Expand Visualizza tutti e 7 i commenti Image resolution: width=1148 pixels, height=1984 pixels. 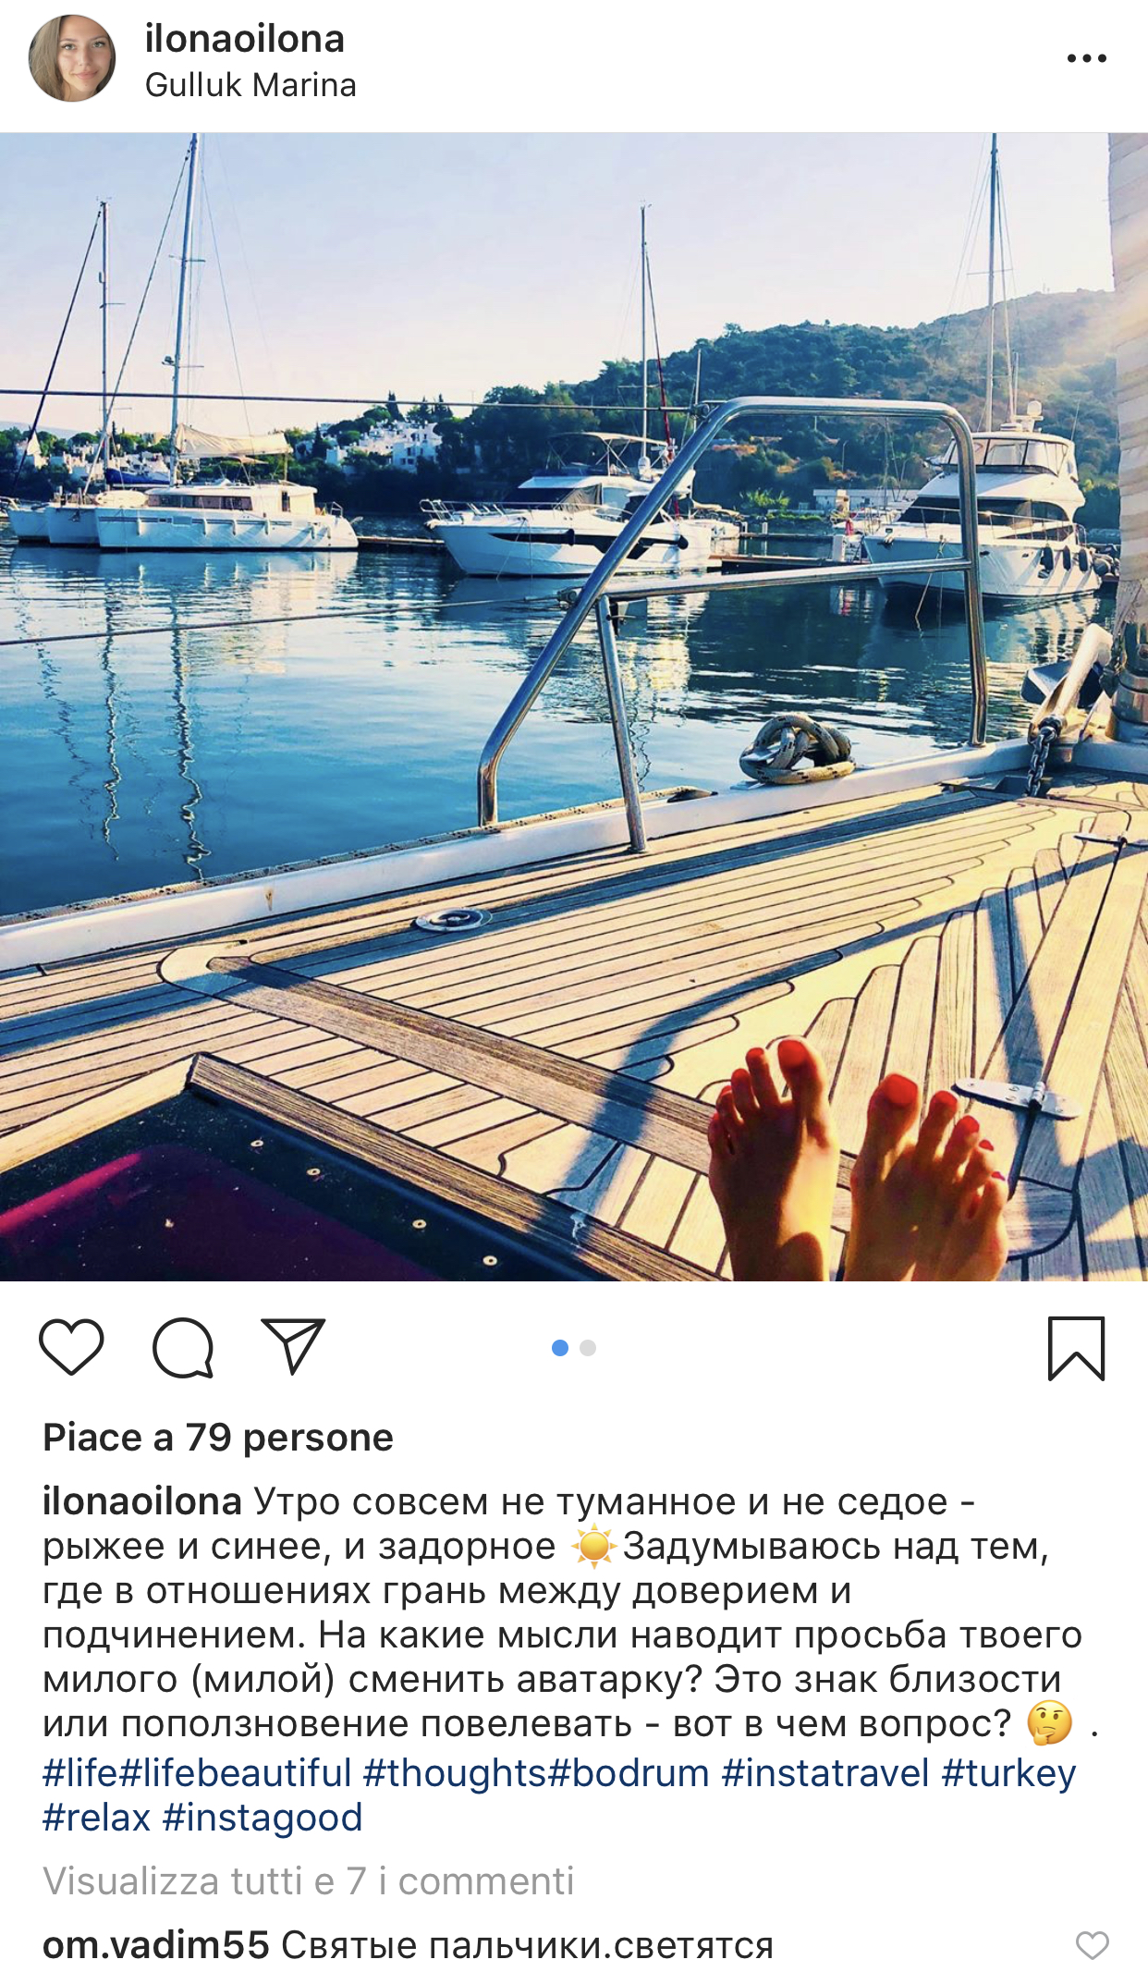309,1880
